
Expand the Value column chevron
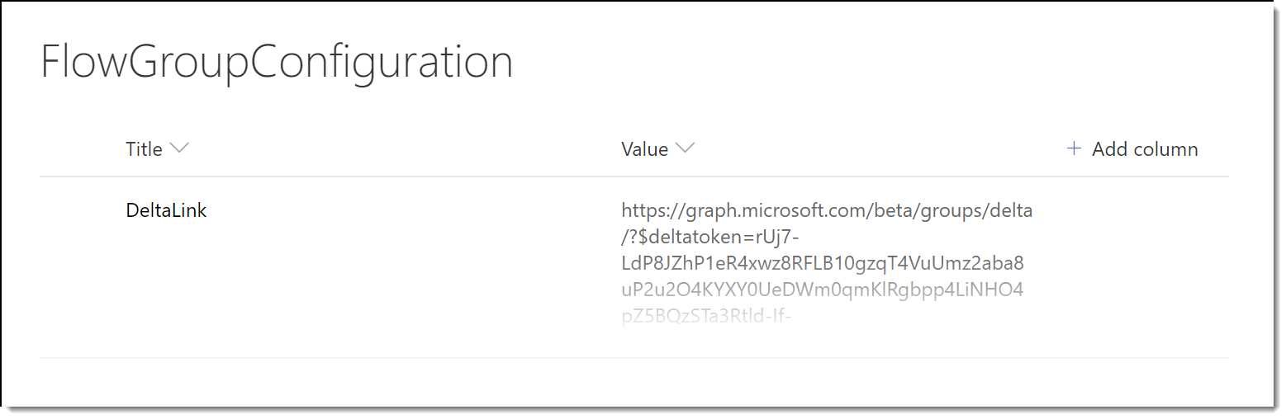pyautogui.click(x=685, y=148)
